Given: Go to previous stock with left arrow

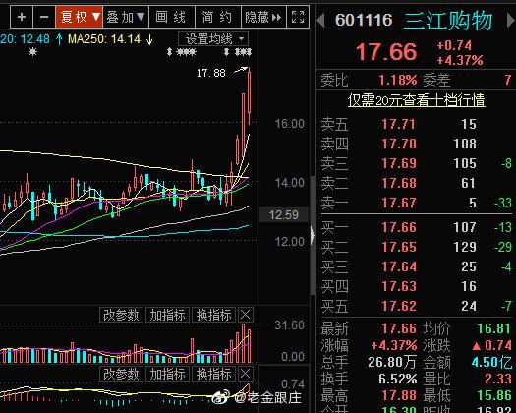Looking at the screenshot, I should 320,21.
